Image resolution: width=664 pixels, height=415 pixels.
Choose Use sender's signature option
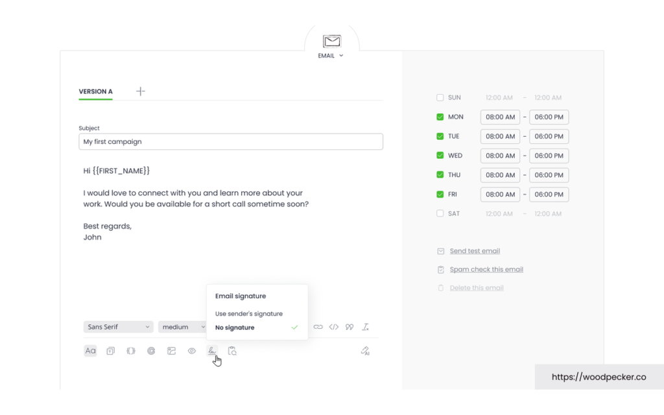click(x=248, y=314)
